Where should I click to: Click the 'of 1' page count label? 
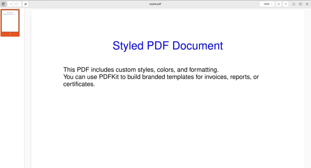(x=17, y=4)
